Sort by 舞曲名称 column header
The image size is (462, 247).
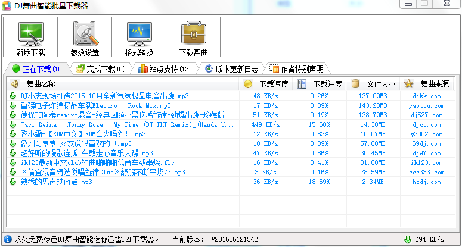123,84
